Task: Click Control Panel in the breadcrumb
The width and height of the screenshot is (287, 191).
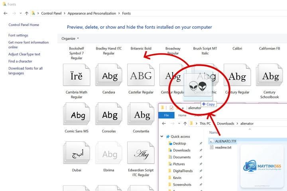Action: (x=51, y=14)
